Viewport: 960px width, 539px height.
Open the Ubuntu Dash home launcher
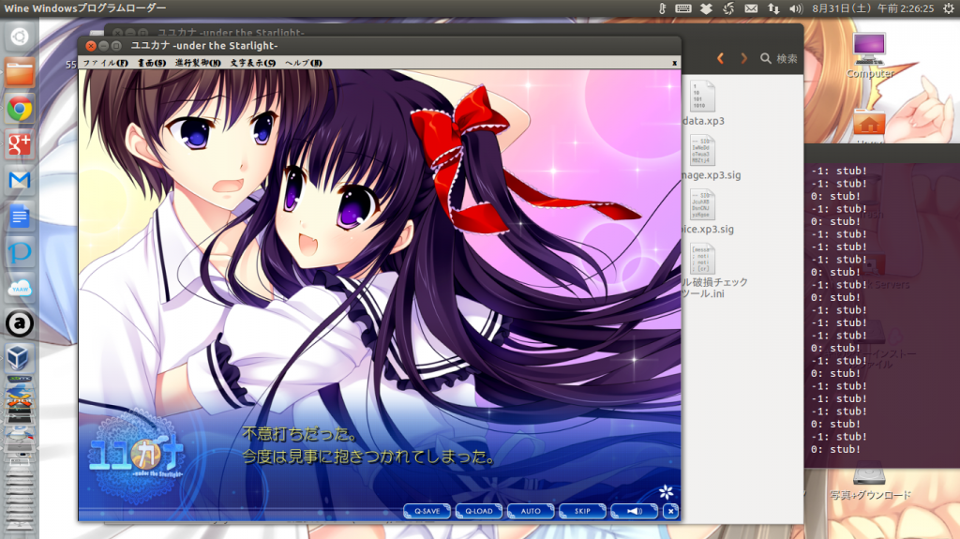(20, 37)
